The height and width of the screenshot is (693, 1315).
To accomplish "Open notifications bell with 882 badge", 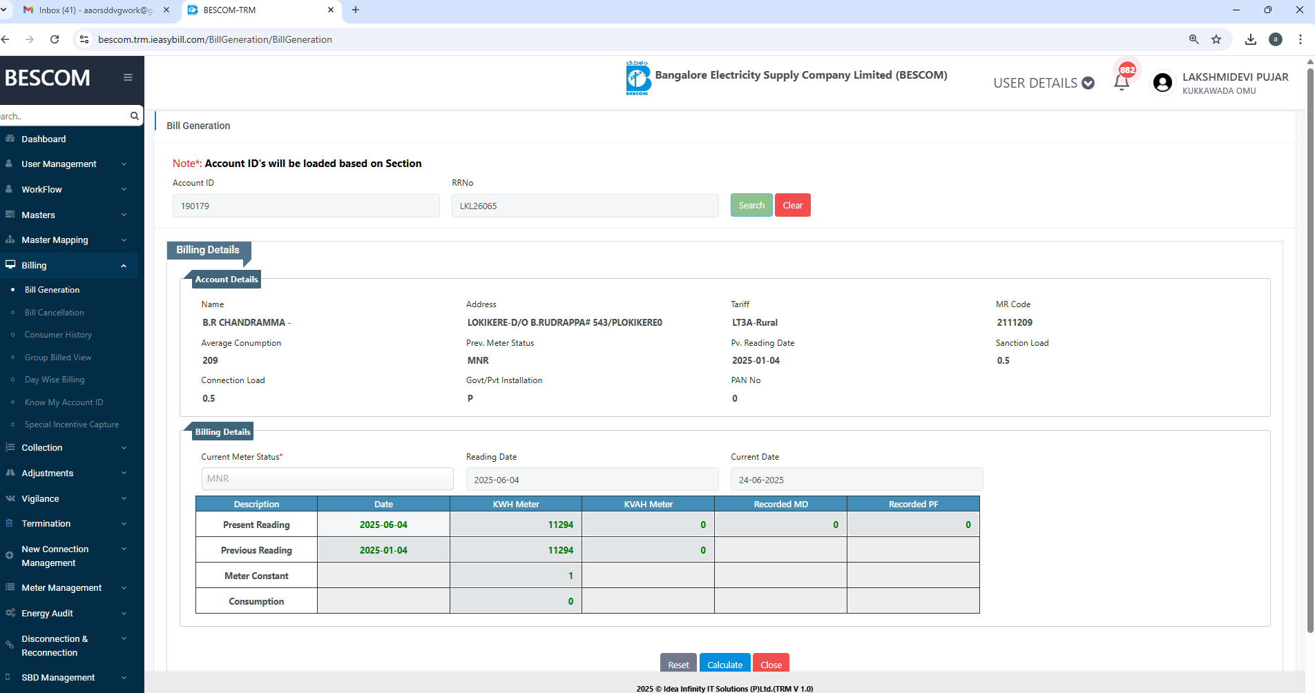I will click(x=1122, y=82).
